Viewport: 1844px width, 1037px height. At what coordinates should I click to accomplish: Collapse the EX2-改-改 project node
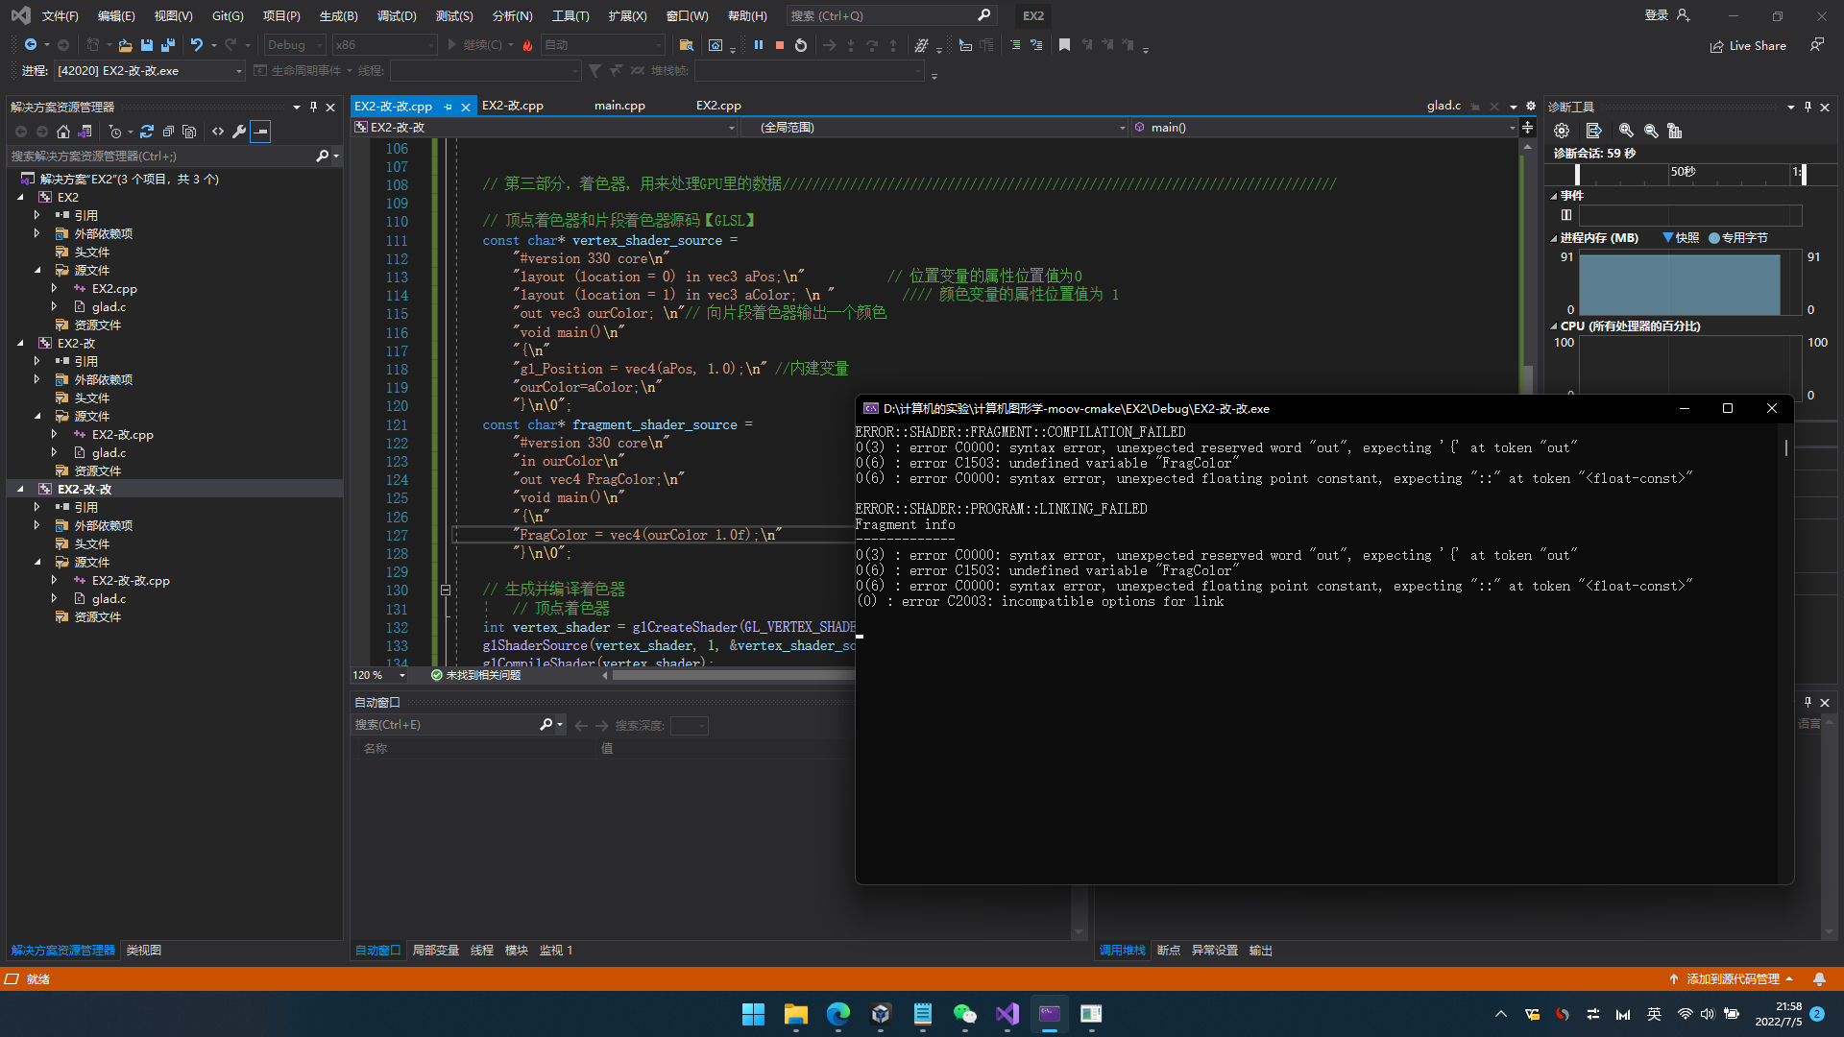[x=20, y=489]
